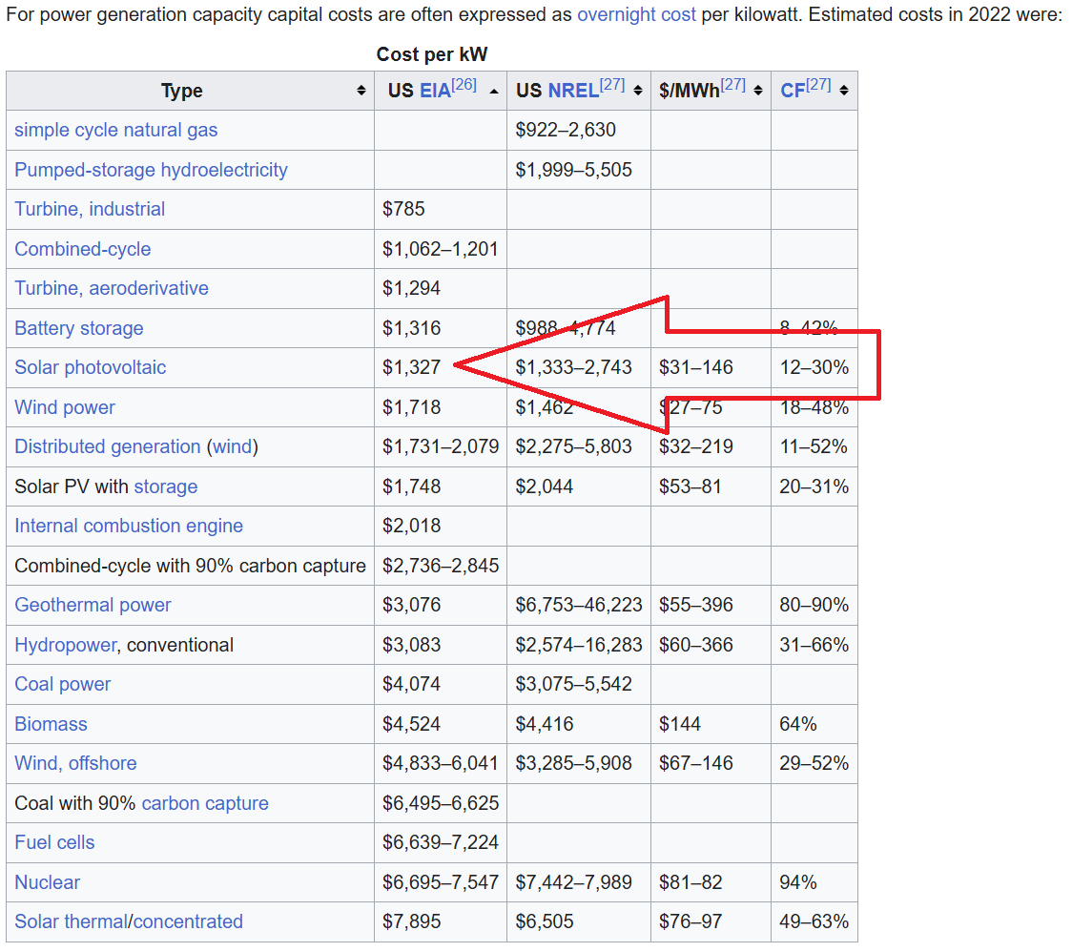This screenshot has height=952, width=1072.
Task: Open Nuclear link
Action: [x=47, y=883]
